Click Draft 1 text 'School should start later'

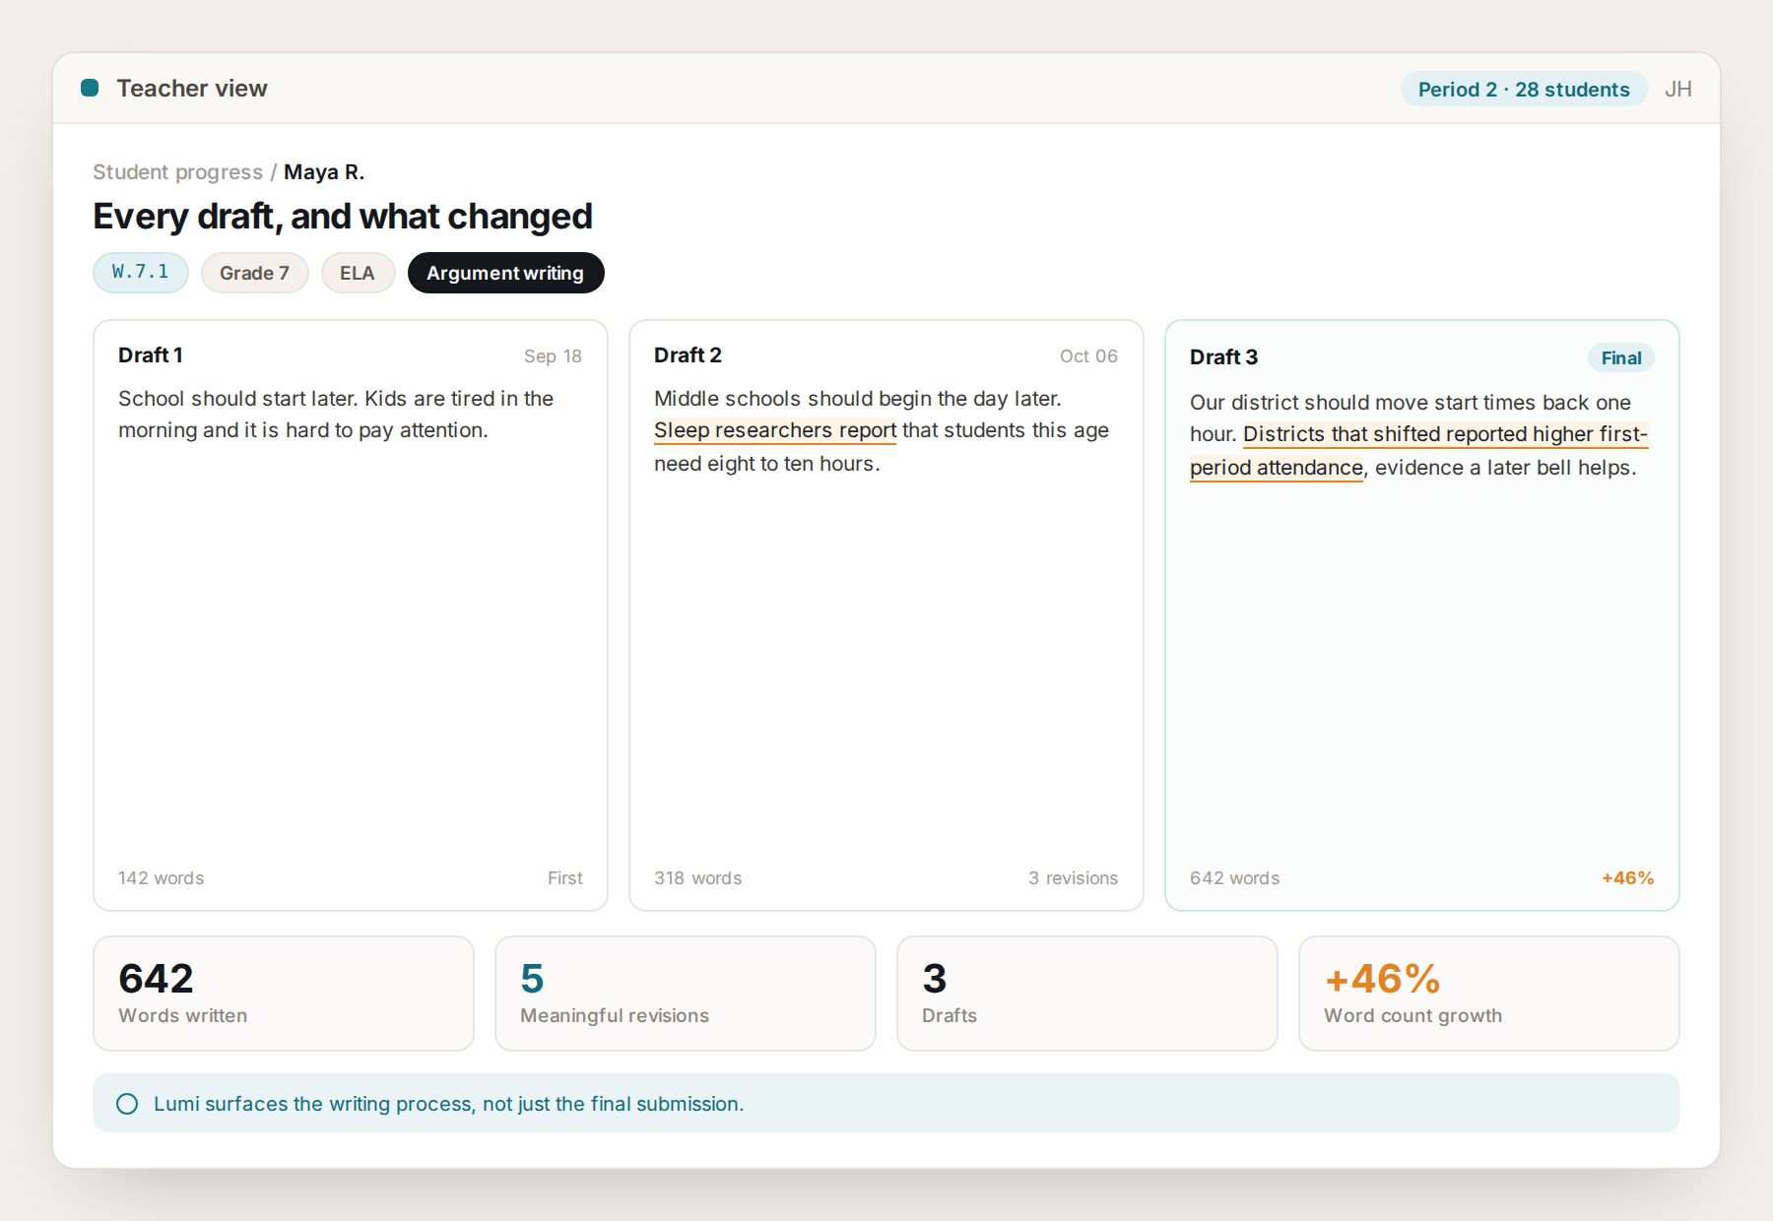click(x=238, y=399)
